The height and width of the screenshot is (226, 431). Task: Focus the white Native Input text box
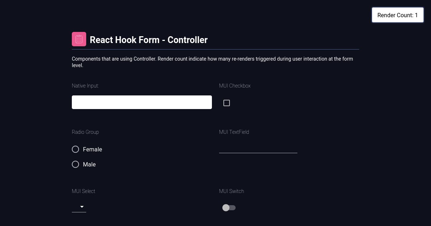pyautogui.click(x=142, y=102)
